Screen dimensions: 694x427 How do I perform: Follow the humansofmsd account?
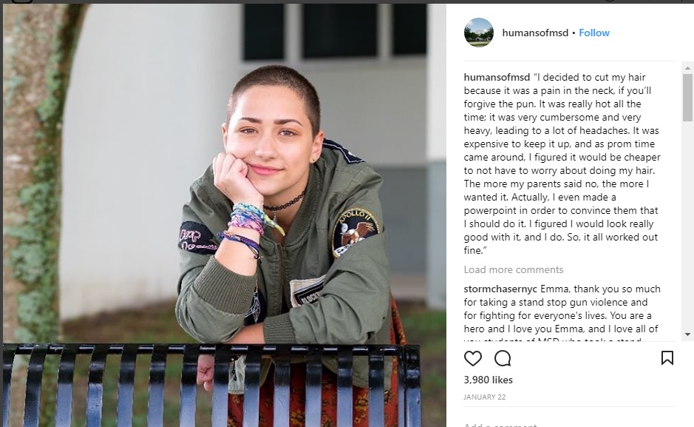pos(594,33)
